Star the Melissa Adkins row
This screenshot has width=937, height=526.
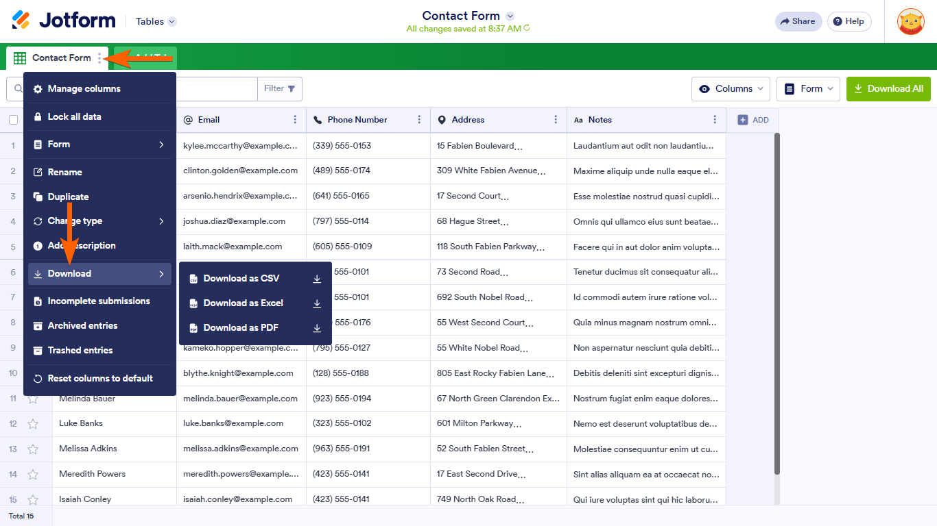click(32, 449)
